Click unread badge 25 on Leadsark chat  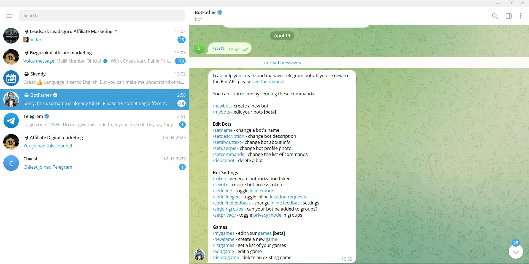[181, 40]
